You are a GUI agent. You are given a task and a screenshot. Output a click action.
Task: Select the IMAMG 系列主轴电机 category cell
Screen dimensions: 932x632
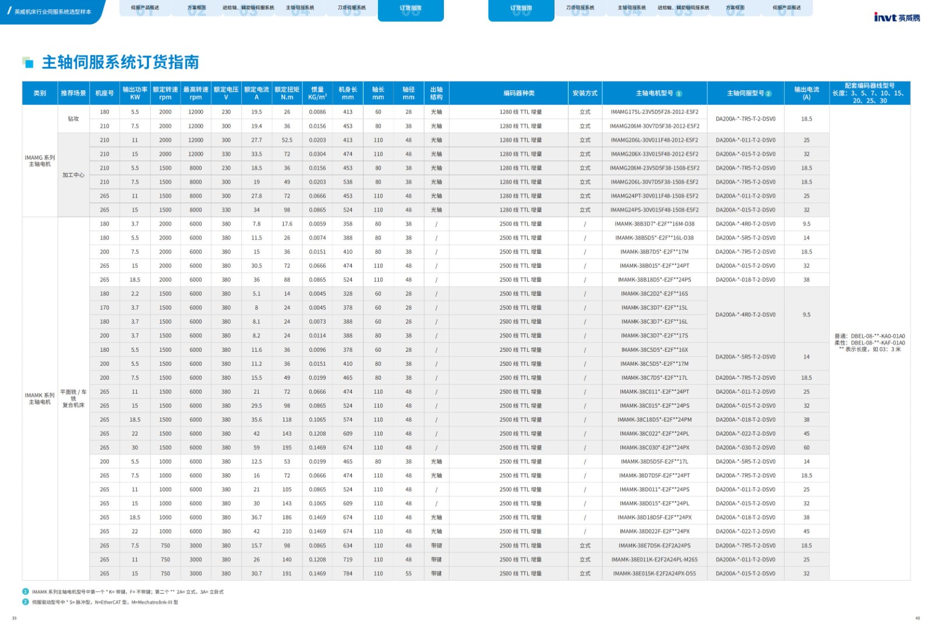40,161
